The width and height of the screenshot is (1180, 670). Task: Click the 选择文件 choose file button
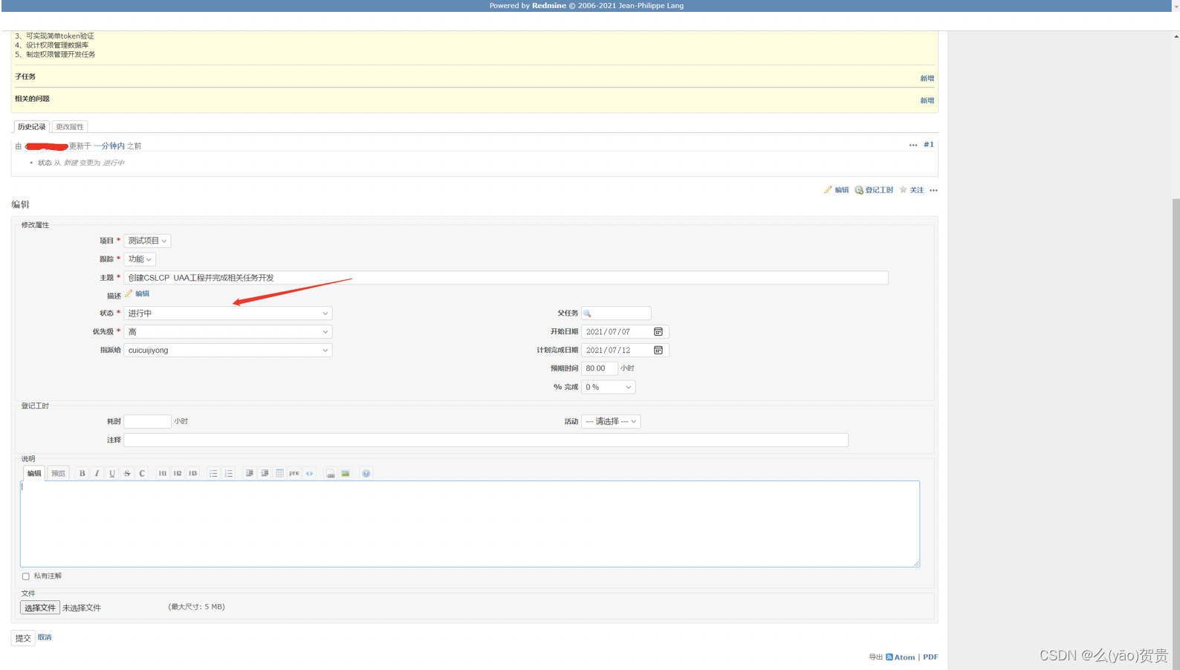(40, 608)
